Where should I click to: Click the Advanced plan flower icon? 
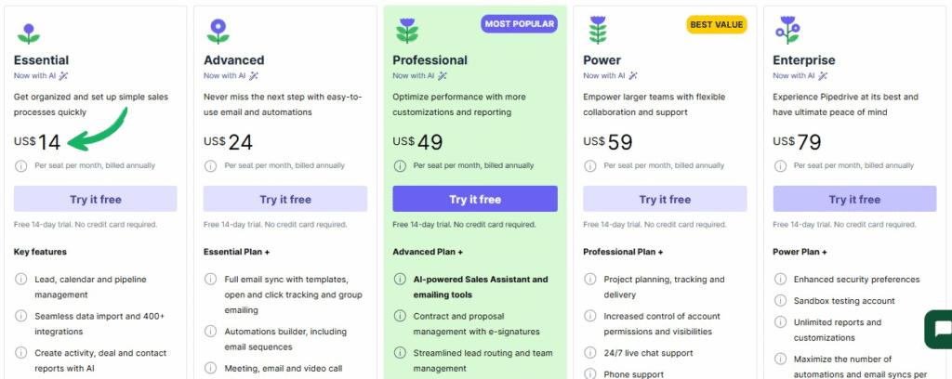218,32
